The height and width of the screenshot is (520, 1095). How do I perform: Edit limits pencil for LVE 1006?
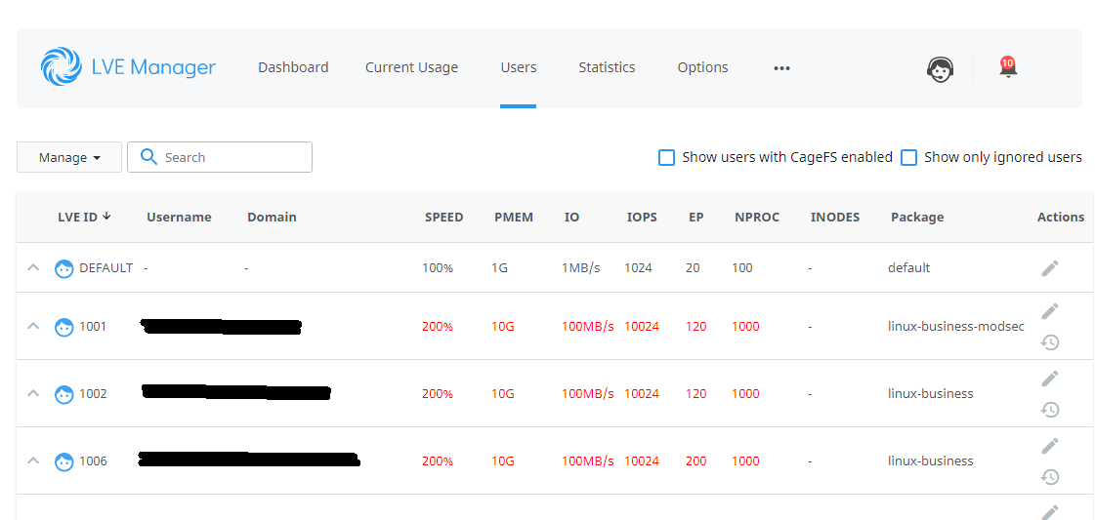click(x=1050, y=446)
